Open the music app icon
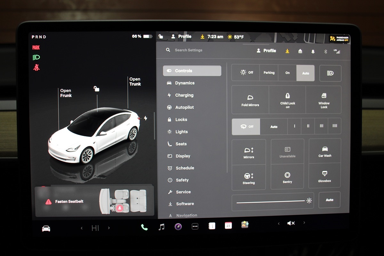The image size is (384, 256). point(162,227)
